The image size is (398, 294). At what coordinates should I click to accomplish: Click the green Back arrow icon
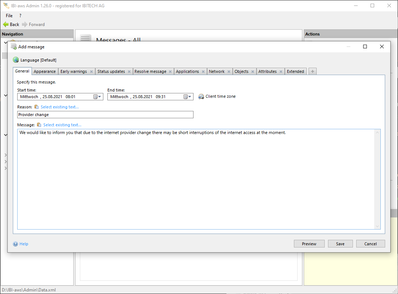pos(5,25)
